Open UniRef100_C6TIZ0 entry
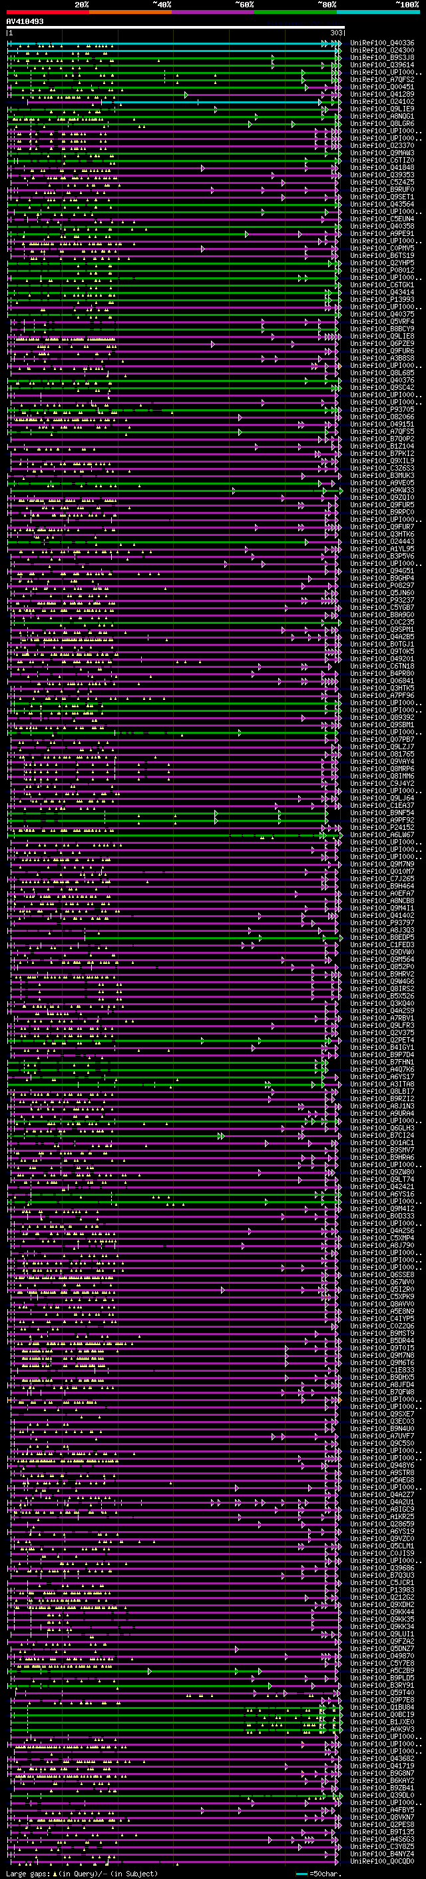Viewport: 426px width, 1879px height. pyautogui.click(x=381, y=161)
